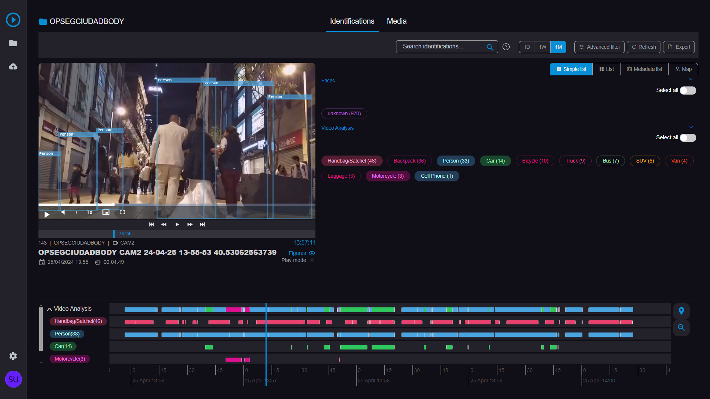This screenshot has width=710, height=399.
Task: Toggle Select all for Video Analysis
Action: click(x=687, y=138)
